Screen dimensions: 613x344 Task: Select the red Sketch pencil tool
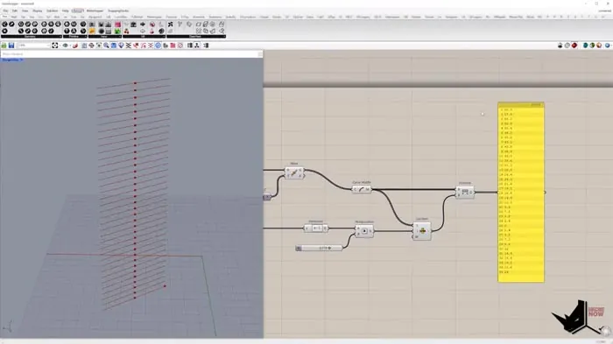(75, 46)
